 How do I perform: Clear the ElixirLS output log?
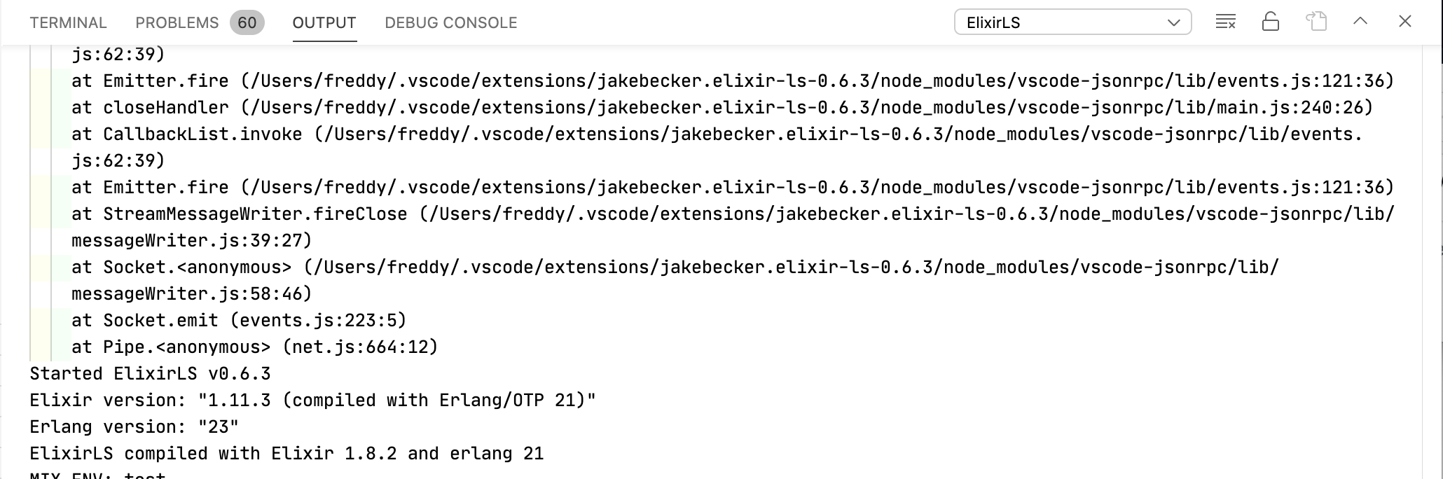tap(1226, 21)
